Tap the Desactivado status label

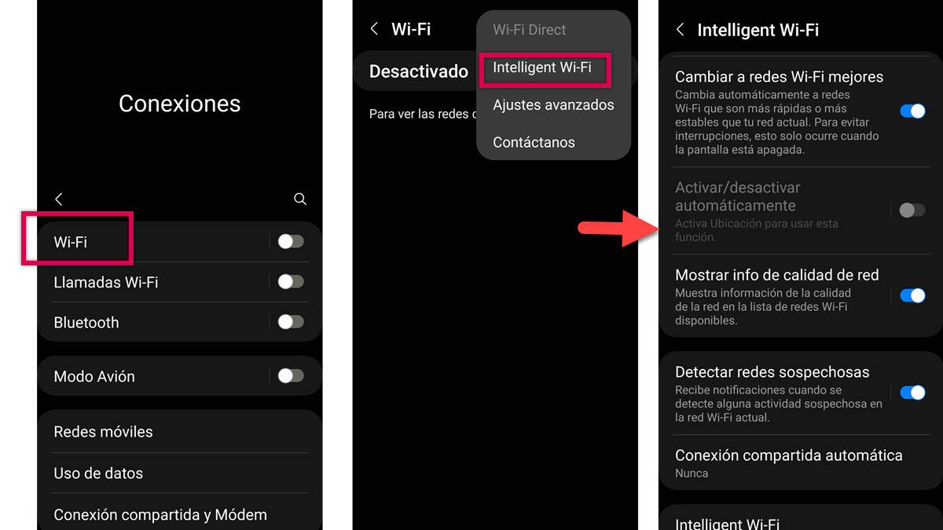[x=419, y=71]
